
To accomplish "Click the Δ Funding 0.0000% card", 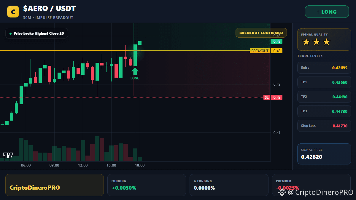I will point(229,185).
